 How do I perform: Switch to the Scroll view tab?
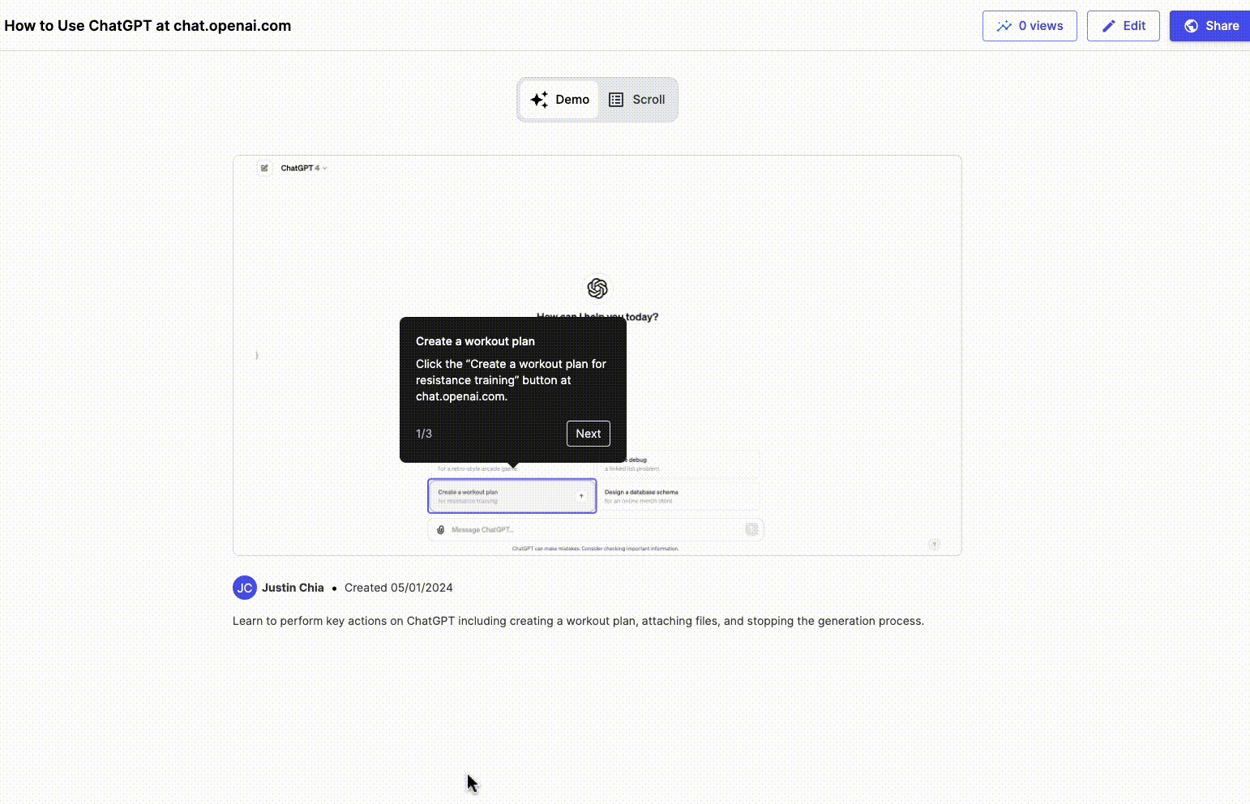pos(637,100)
